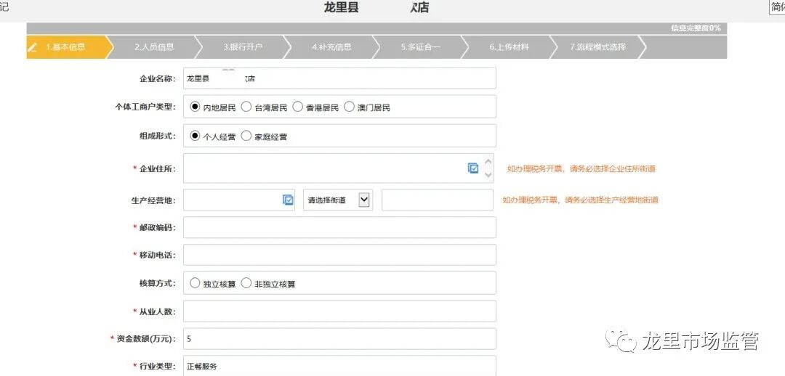Image resolution: width=785 pixels, height=376 pixels.
Task: Click the 个体工商户类型 label
Action: (x=145, y=107)
